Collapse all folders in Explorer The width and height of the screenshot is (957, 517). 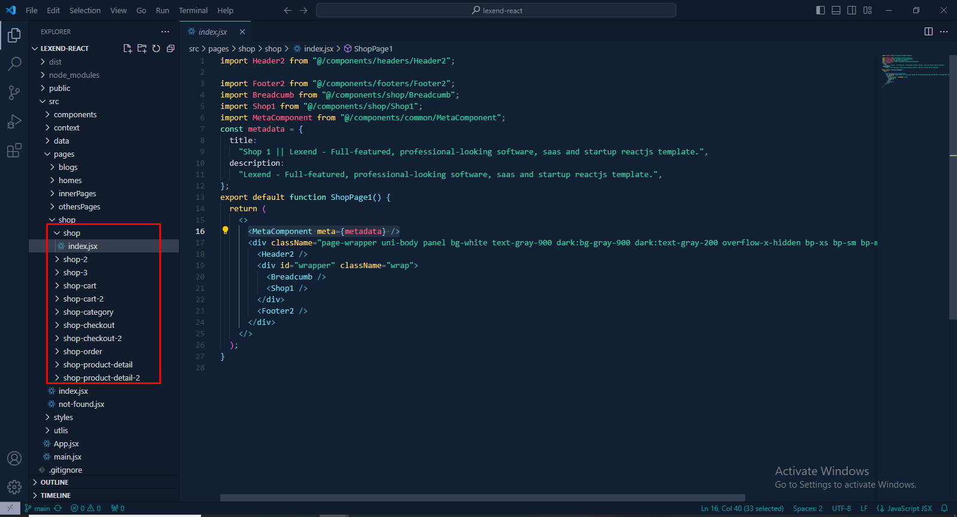click(171, 48)
